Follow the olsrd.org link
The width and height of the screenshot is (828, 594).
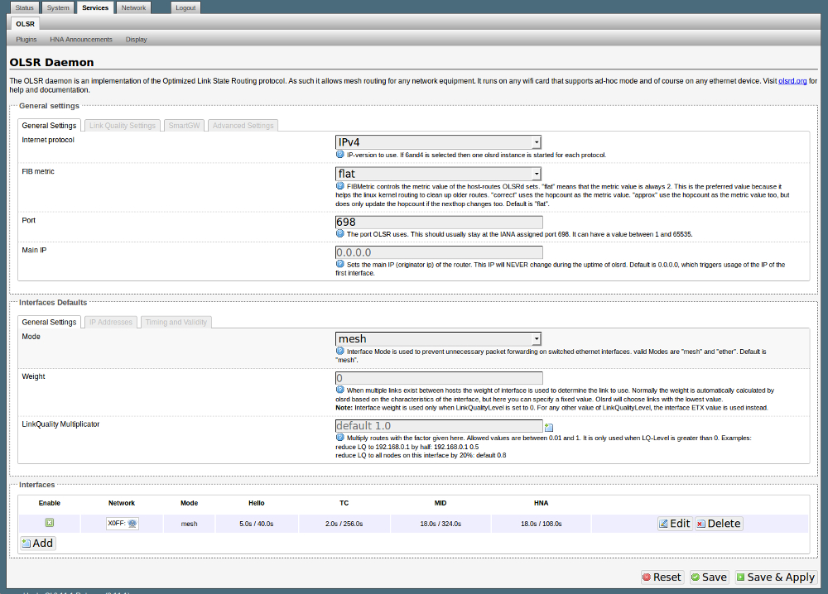pyautogui.click(x=792, y=81)
